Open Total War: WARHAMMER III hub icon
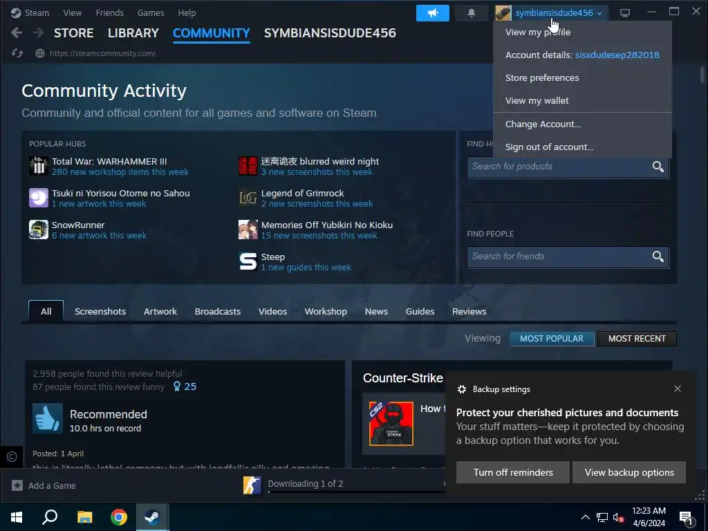This screenshot has height=531, width=708. (x=39, y=166)
